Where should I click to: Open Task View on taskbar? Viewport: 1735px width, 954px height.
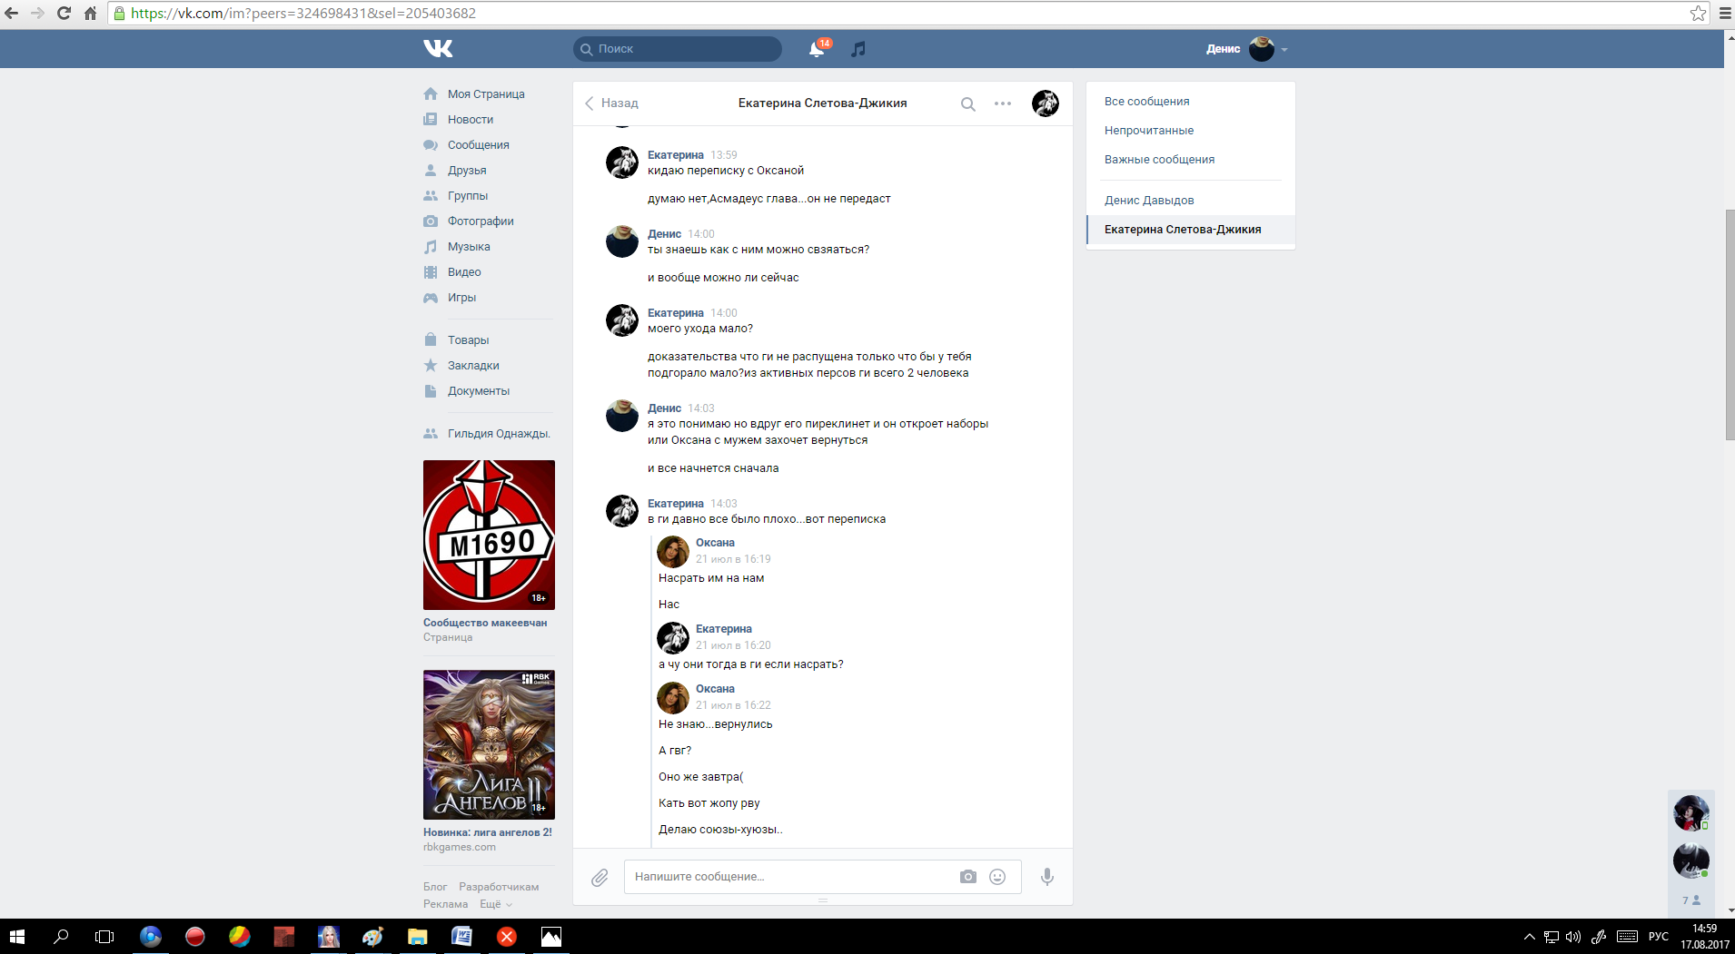coord(104,937)
